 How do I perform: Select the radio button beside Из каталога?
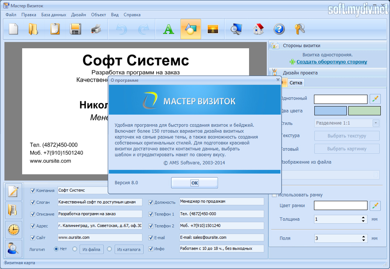click(x=109, y=249)
